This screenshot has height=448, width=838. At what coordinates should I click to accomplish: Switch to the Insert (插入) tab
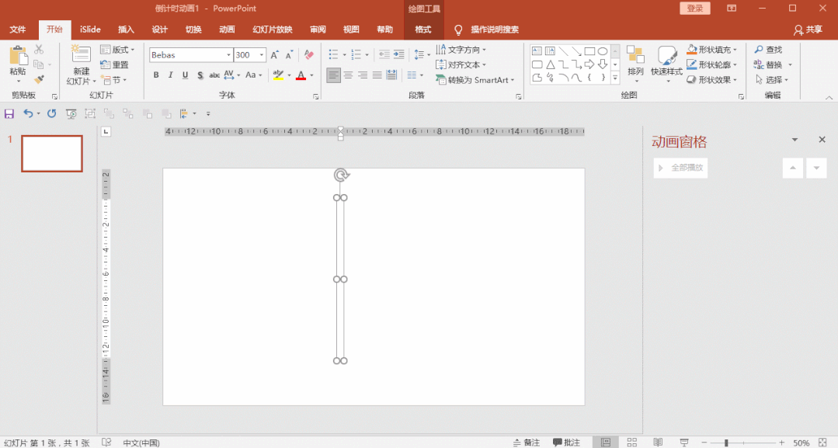(x=126, y=30)
